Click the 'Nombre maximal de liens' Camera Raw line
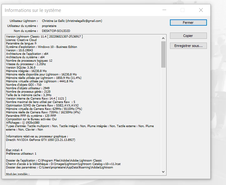Viewport: 226px width, 185px height. click(41, 102)
